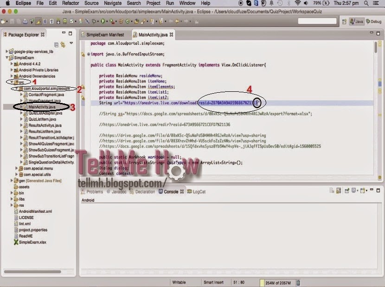The height and width of the screenshot is (287, 385).
Task: Toggle Skip All Breakpoints icon
Action: click(87, 22)
